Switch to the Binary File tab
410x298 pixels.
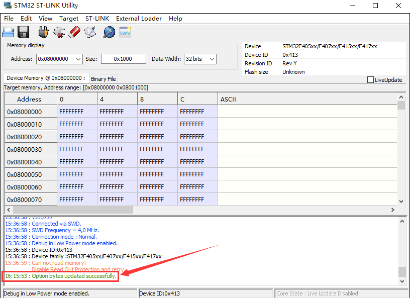click(104, 79)
